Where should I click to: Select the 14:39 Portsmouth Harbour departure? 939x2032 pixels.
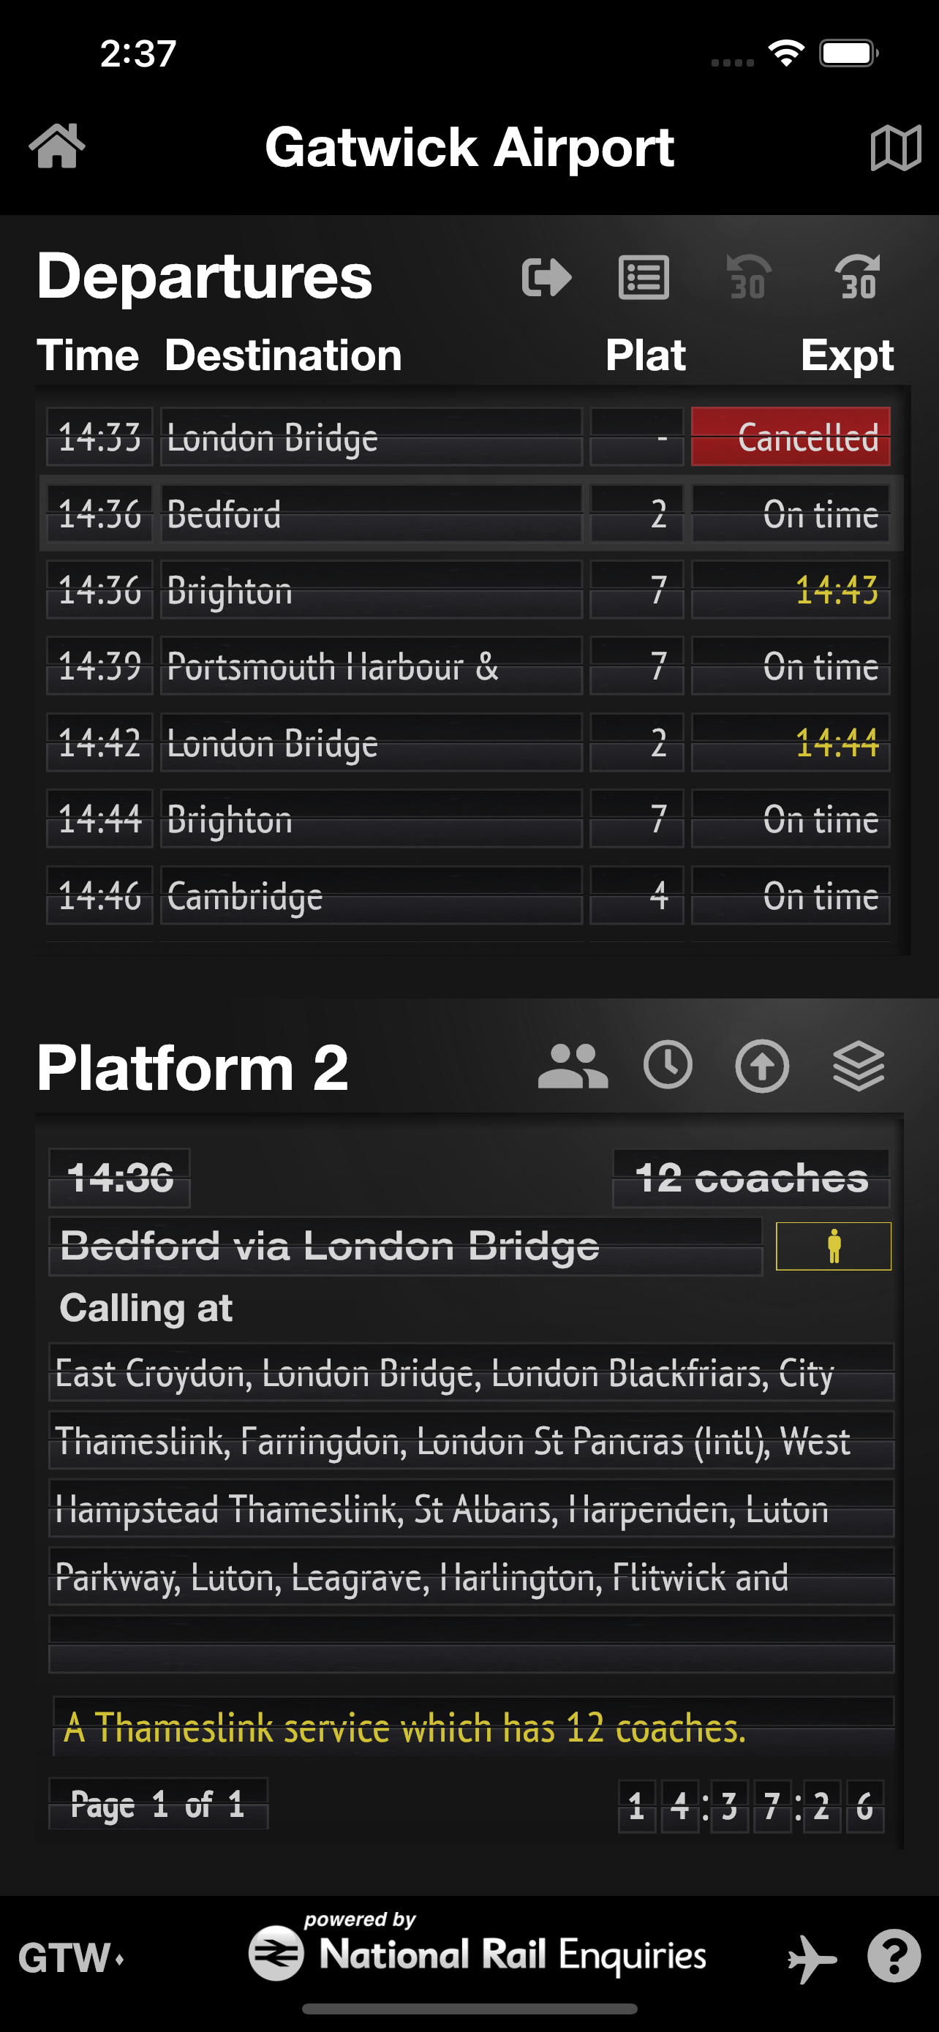tap(469, 666)
